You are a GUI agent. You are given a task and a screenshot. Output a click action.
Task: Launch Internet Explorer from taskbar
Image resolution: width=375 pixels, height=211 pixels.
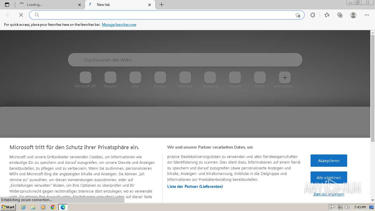coord(23,207)
